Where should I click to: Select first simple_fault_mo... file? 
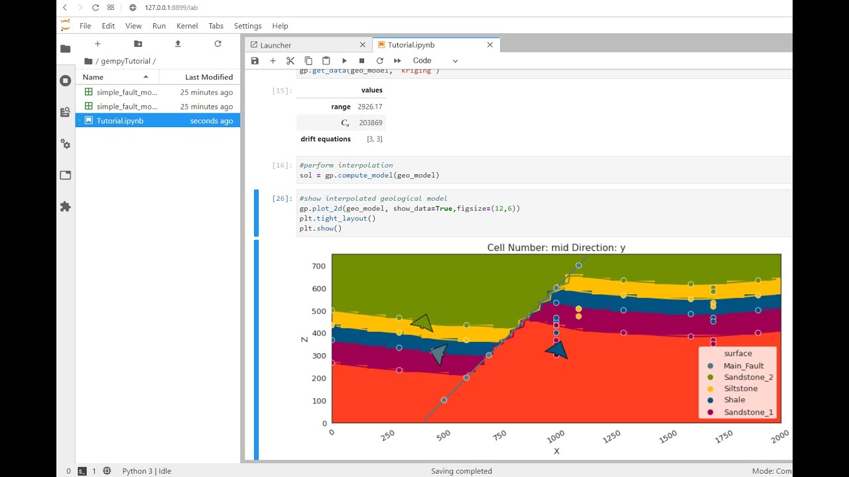(158, 92)
